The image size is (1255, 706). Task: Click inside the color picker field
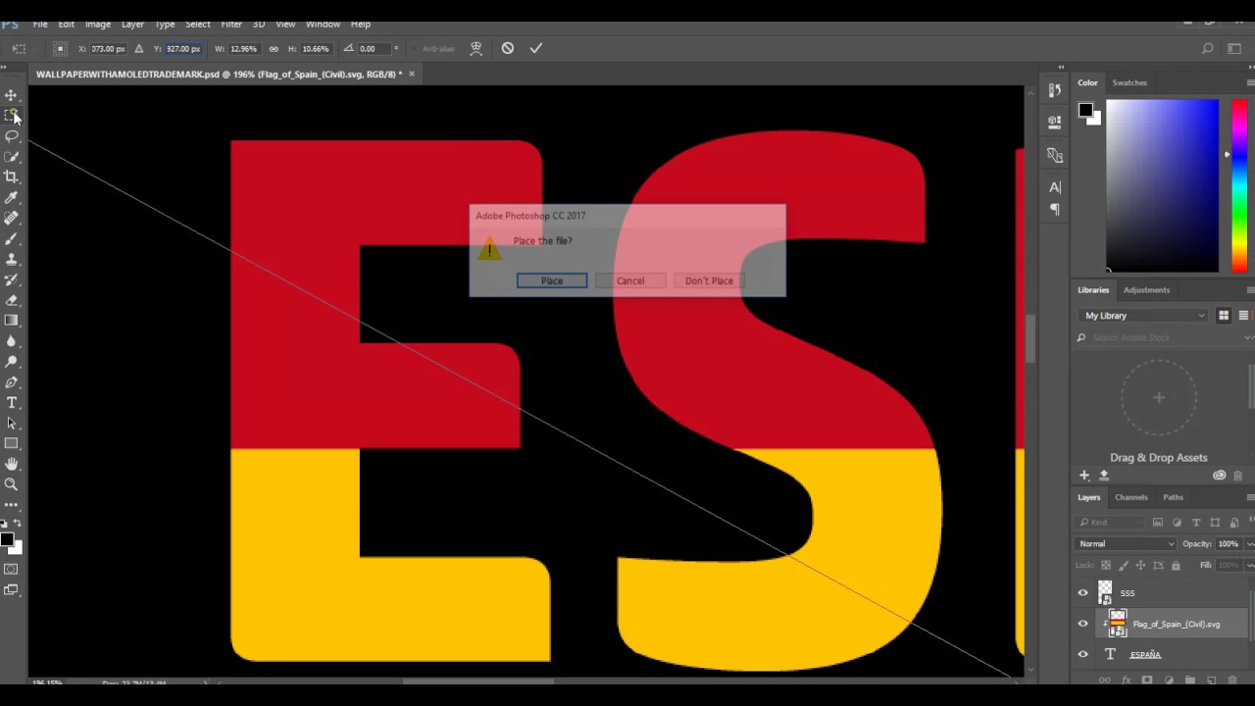(x=1163, y=185)
